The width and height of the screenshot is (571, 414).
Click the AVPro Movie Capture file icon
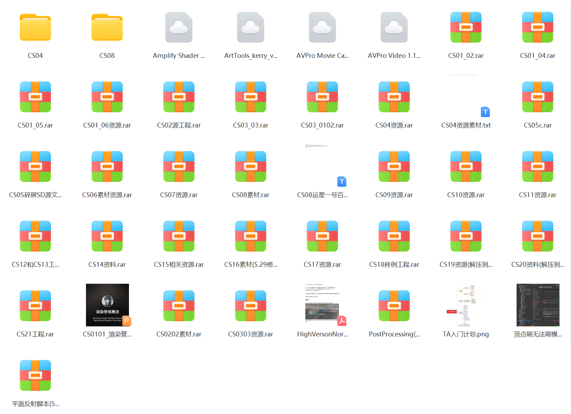coord(322,28)
